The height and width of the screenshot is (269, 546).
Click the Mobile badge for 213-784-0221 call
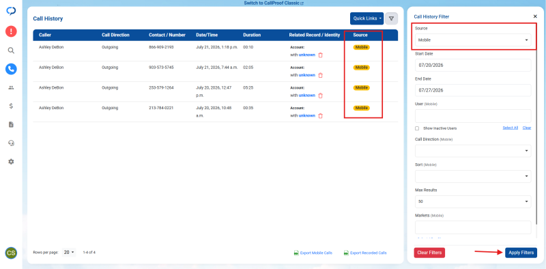[x=362, y=108]
